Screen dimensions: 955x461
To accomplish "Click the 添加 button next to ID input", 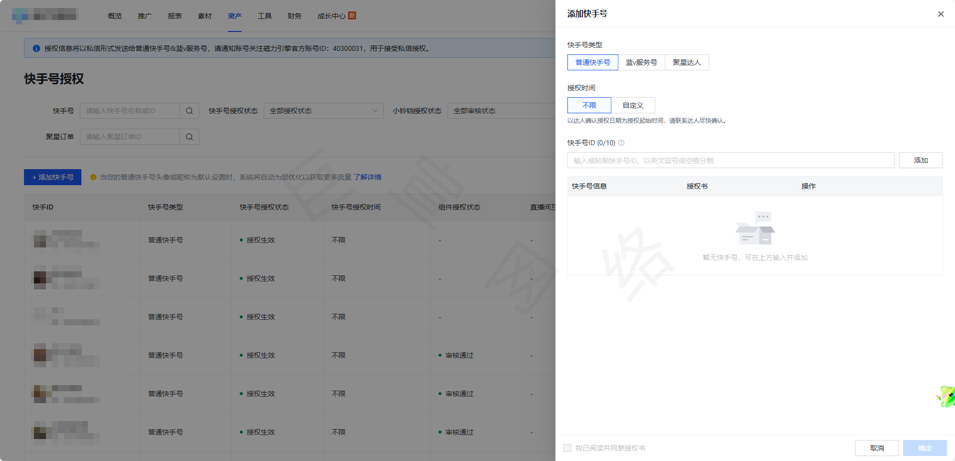I will (921, 160).
